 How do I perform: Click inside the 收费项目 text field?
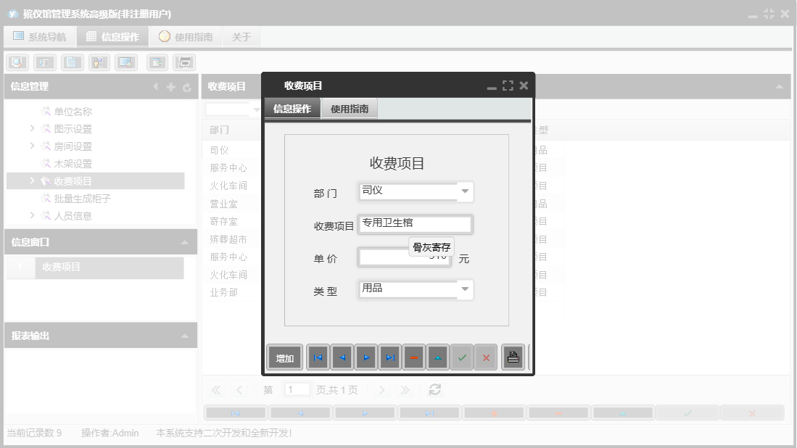pyautogui.click(x=413, y=224)
